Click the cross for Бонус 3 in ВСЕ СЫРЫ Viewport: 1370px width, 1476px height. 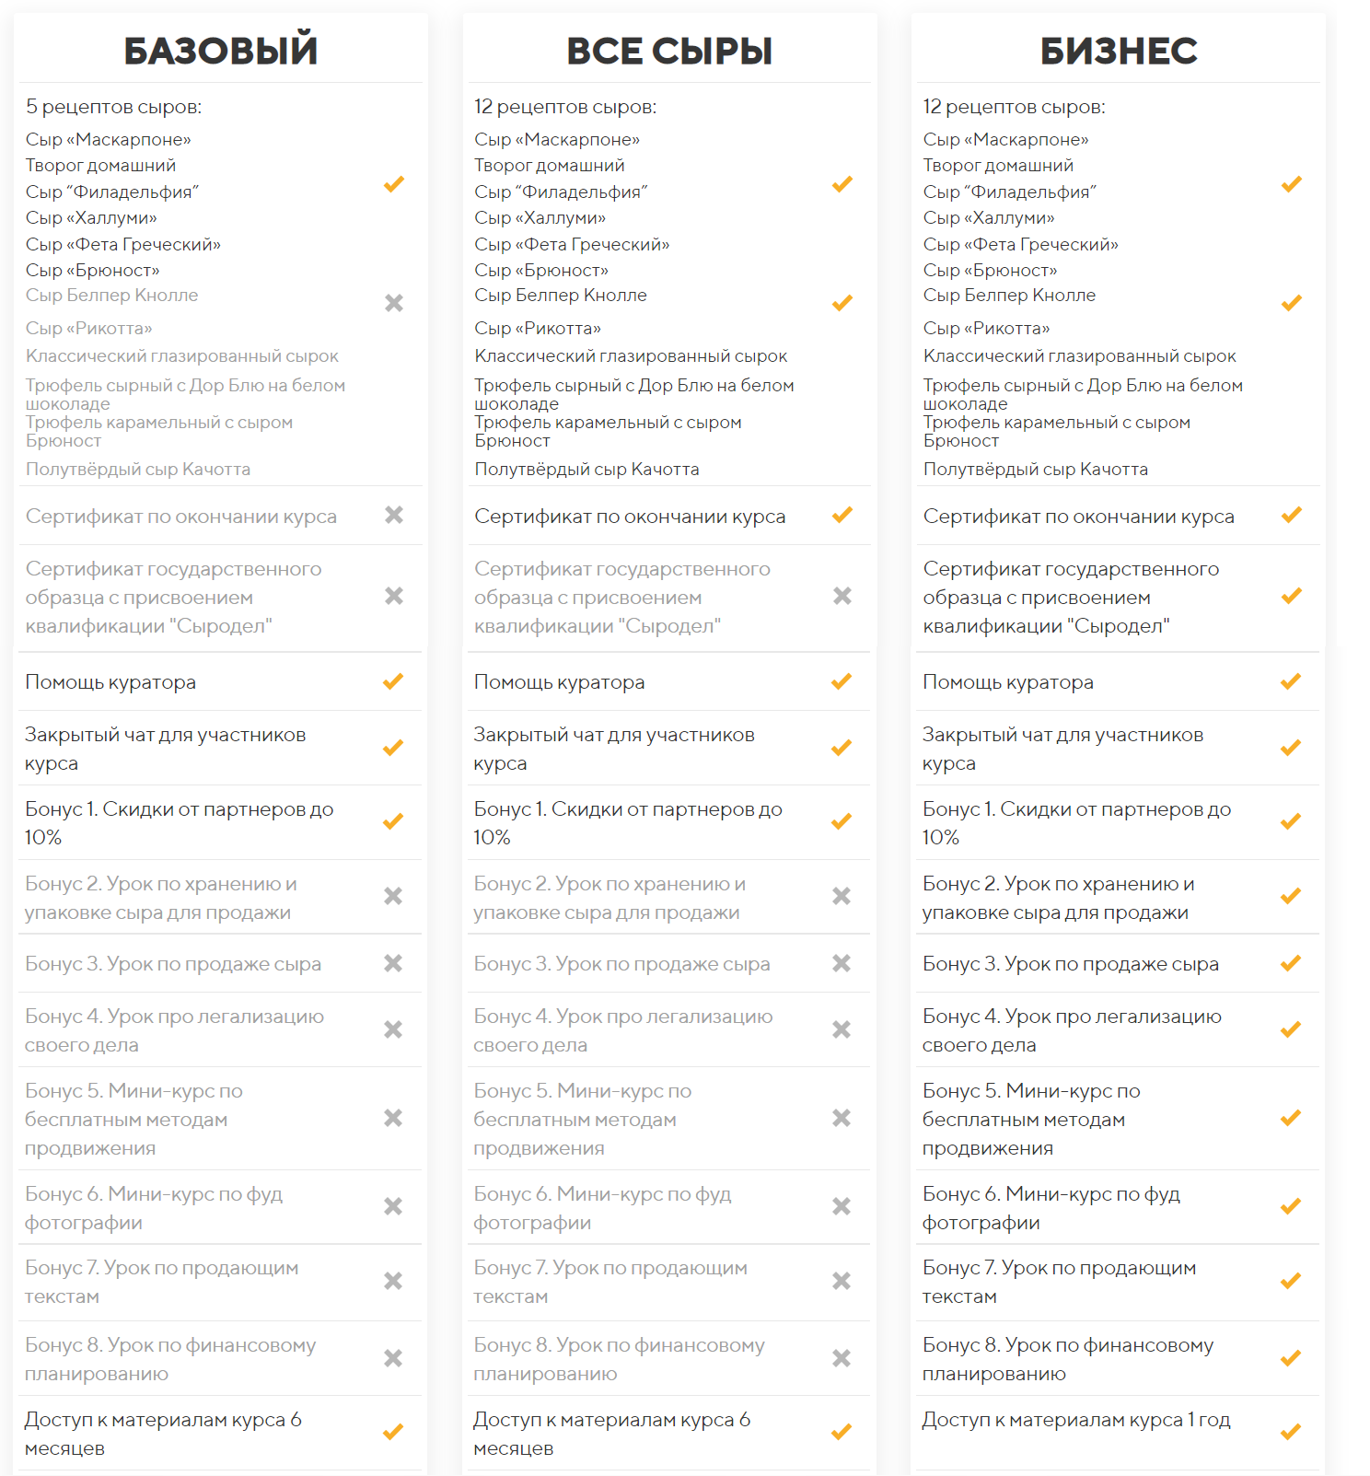point(842,963)
